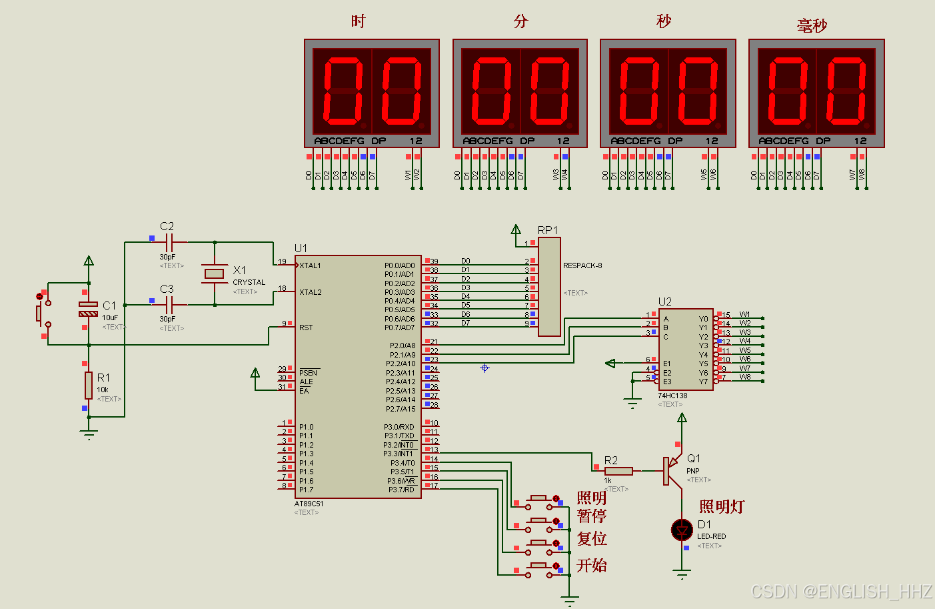The width and height of the screenshot is (935, 609).
Task: Click the RESPACK-8 label
Action: point(582,265)
